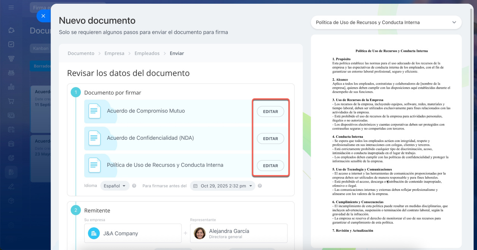This screenshot has height=250, width=477.
Task: Edit Política de Uso de Recursos document
Action: 271,166
